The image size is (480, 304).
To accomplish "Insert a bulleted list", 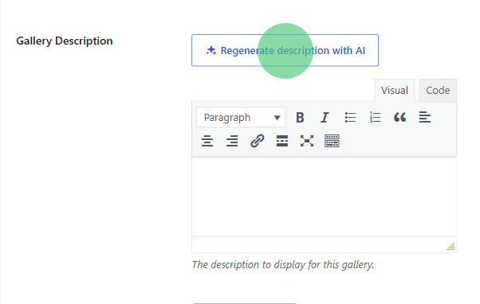I will (350, 117).
